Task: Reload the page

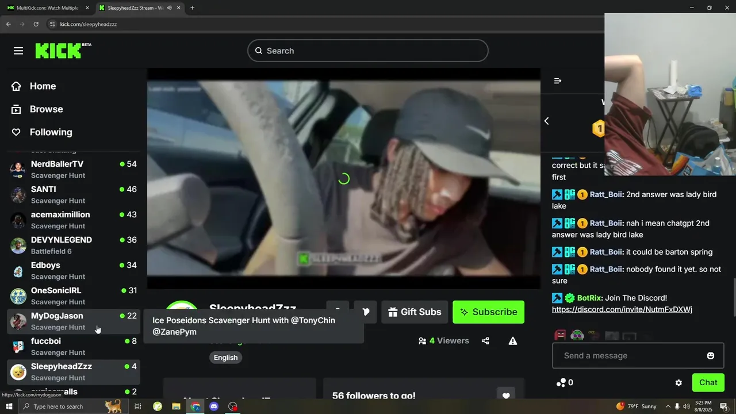Action: click(x=36, y=24)
